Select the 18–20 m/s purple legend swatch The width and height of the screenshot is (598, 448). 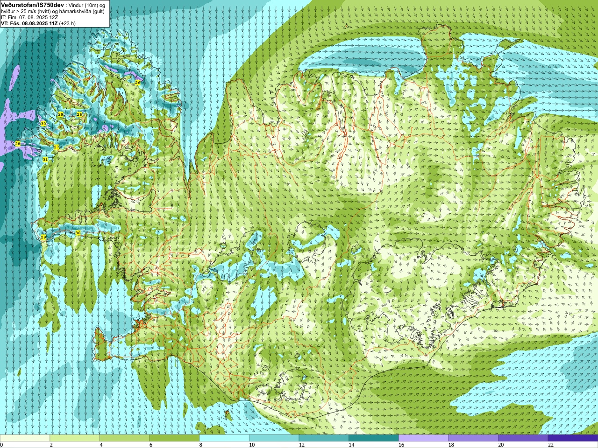click(473, 438)
